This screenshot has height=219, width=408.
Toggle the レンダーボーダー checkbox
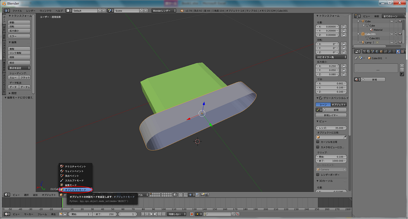coord(318,174)
